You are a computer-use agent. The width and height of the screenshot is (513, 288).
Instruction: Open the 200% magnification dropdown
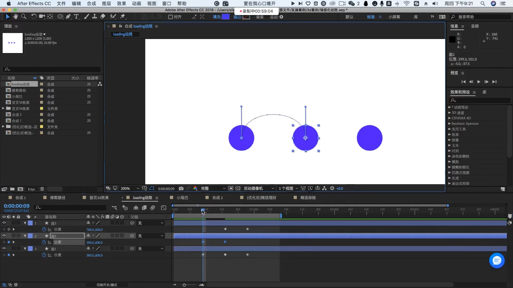point(130,188)
